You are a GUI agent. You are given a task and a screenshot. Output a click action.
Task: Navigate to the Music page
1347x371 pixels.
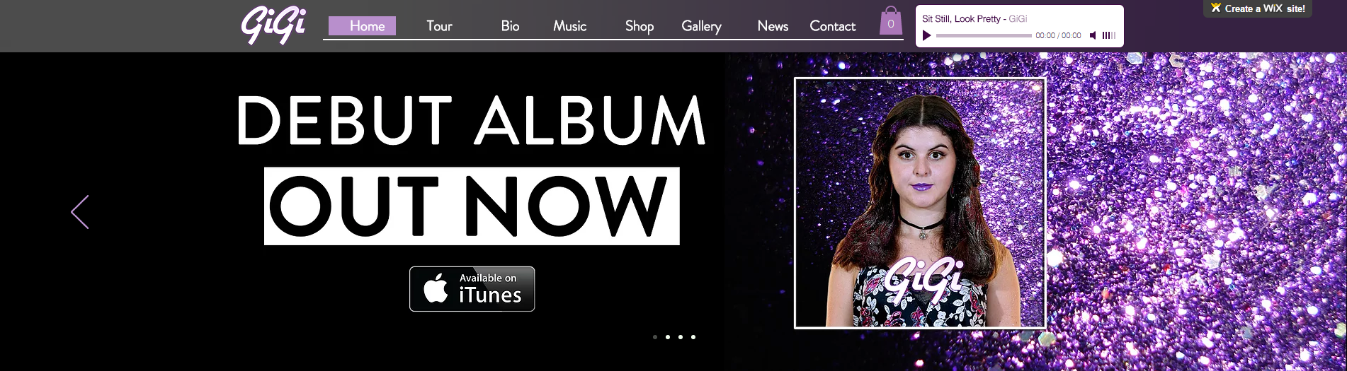pos(570,26)
